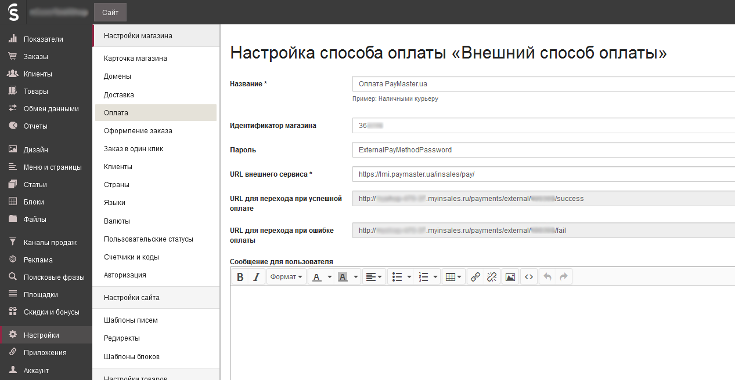The height and width of the screenshot is (380, 735).
Task: Click the Блоки grid icon
Action: (12, 202)
